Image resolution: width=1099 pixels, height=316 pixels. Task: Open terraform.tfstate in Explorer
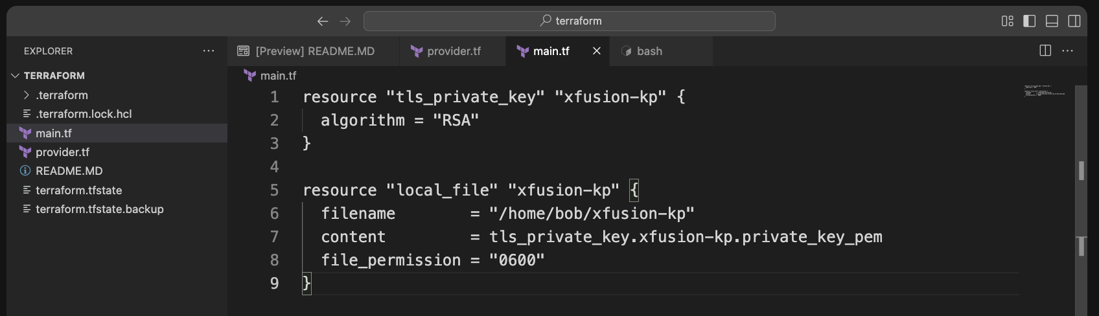[78, 190]
